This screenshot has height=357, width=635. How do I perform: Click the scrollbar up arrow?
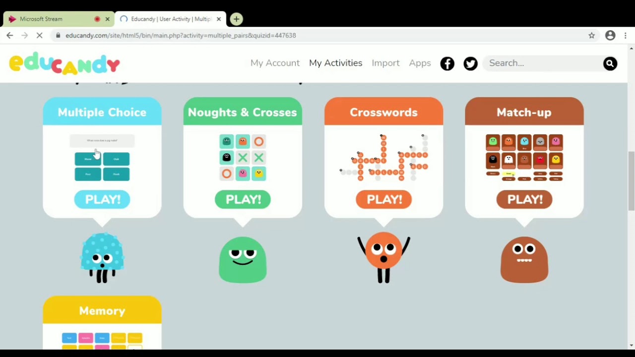pyautogui.click(x=631, y=48)
